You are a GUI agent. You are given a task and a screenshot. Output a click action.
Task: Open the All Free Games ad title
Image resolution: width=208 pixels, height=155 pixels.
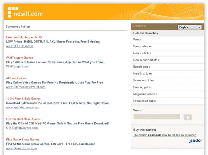(x=16, y=78)
